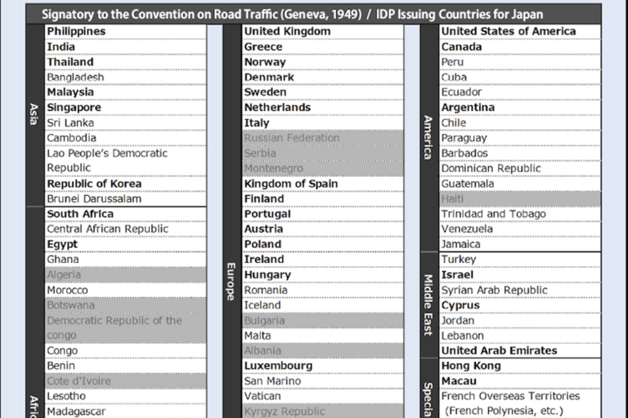Click the Convention on Road Traffic title bar
Screen dimensions: 628x418
314,14
